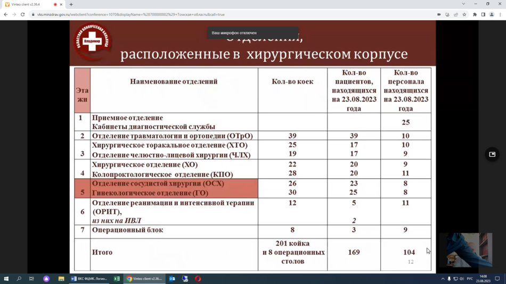
Task: Expand the tab search chevron
Action: click(463, 4)
